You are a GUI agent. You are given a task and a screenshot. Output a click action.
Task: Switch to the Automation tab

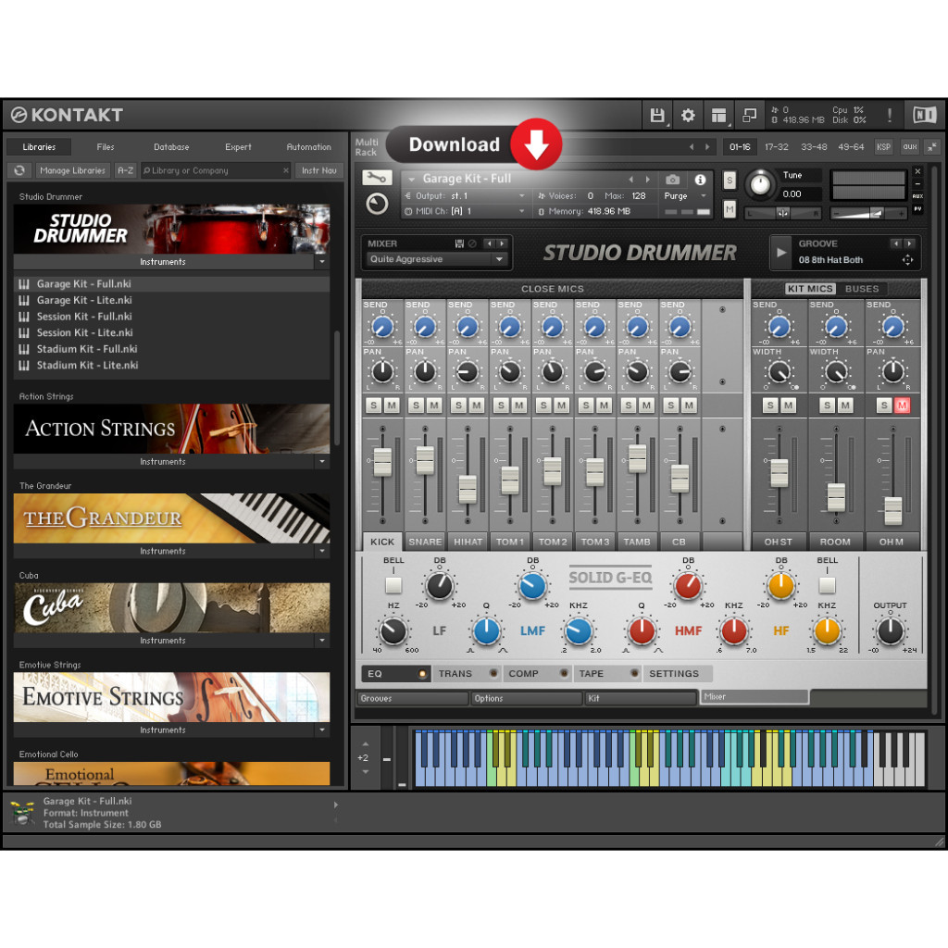(308, 147)
